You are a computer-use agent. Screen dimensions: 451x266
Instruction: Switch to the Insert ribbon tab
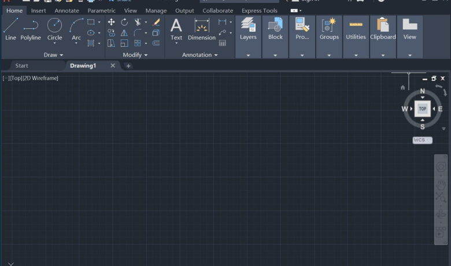coord(39,10)
